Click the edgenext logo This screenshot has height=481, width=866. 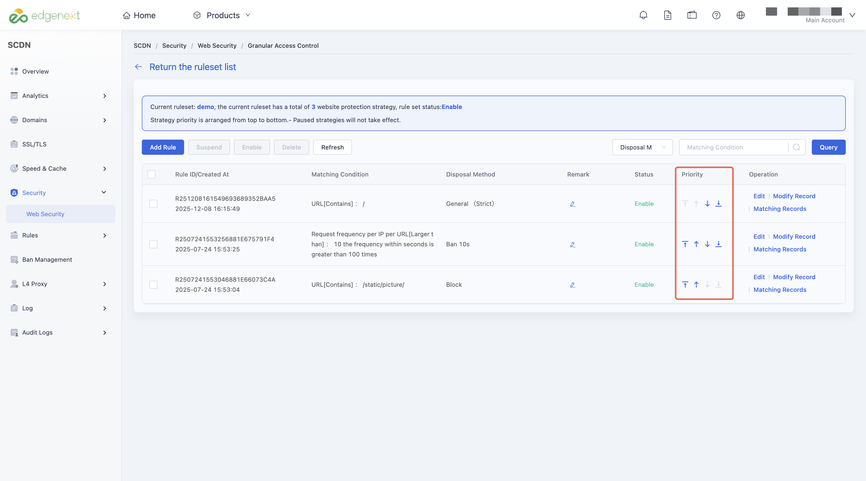coord(44,15)
